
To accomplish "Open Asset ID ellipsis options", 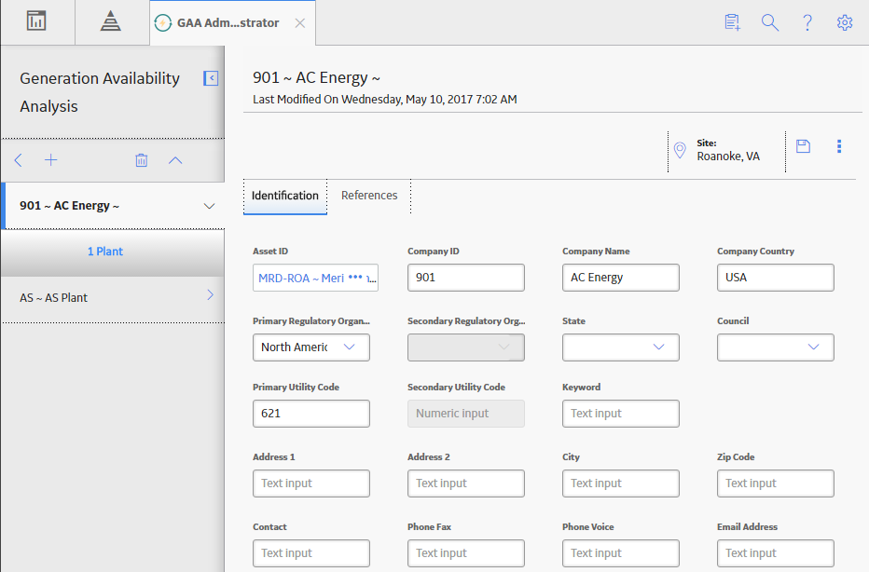I will (355, 277).
